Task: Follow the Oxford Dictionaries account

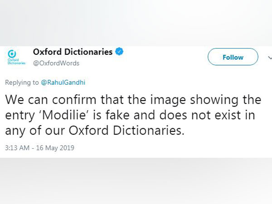Action: point(233,57)
